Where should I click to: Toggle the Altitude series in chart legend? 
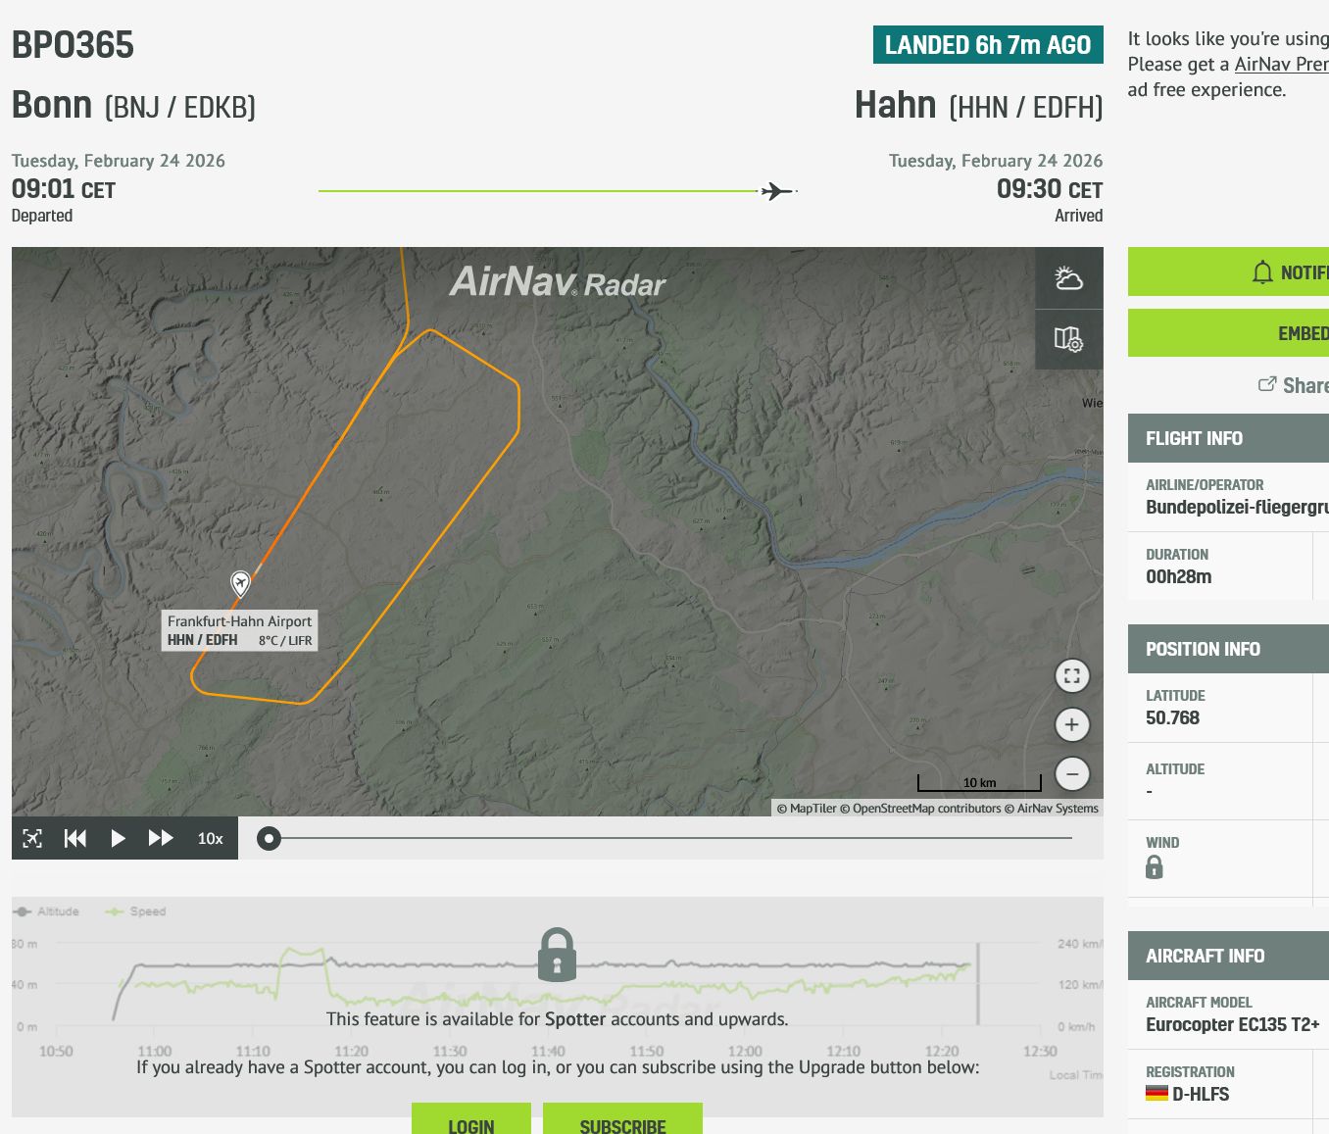coord(47,912)
